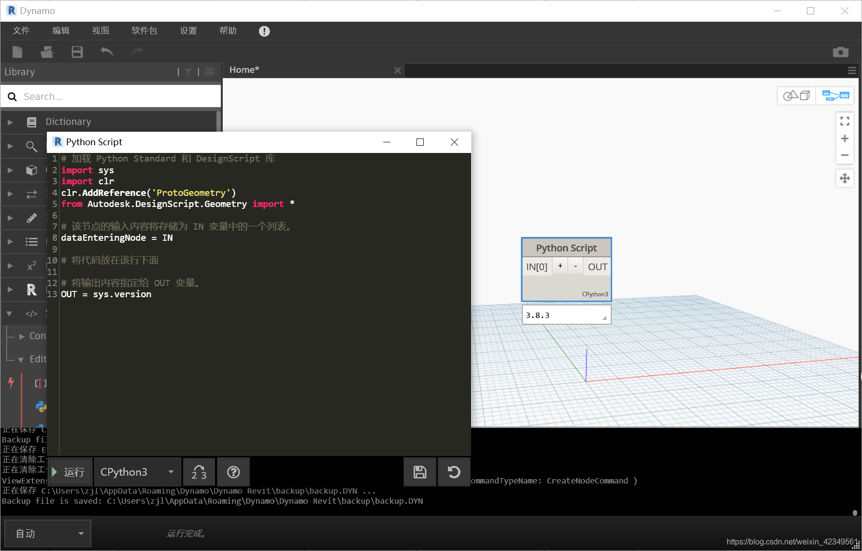Open the 软件包 menu
The height and width of the screenshot is (551, 862).
(144, 31)
